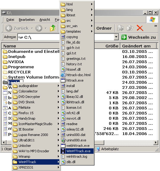The height and width of the screenshot is (171, 160).
Task: Click the drive icon in the address bar
Action: point(21,37)
